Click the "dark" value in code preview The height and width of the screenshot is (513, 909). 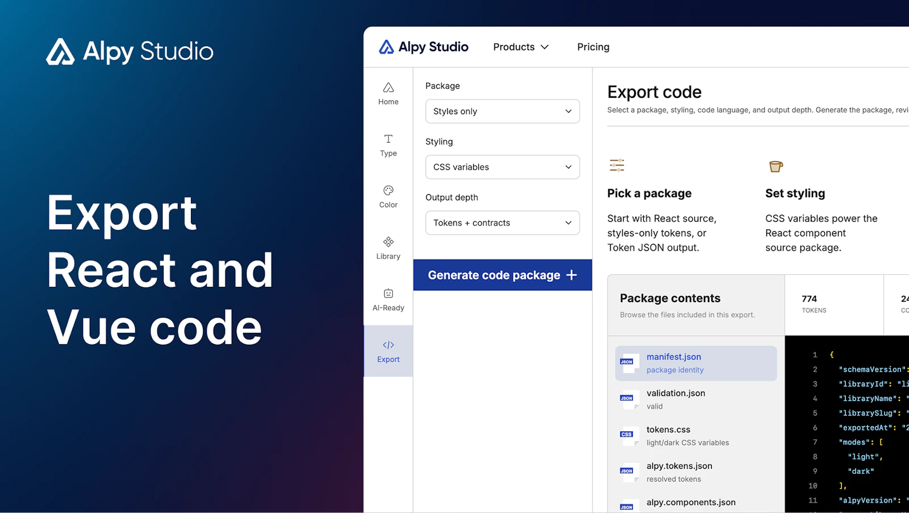pos(861,471)
